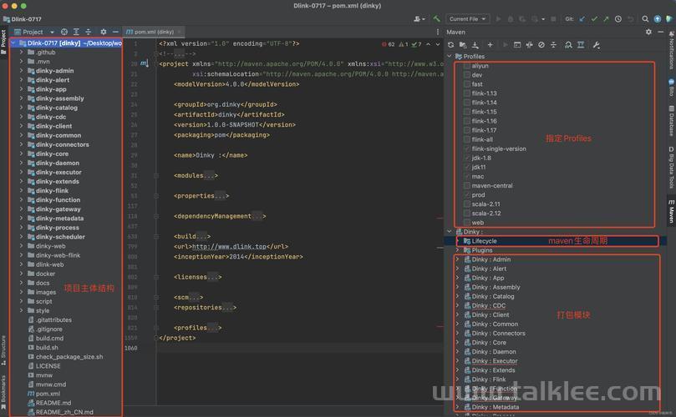Open the http://www.dlink.top url link
676x417 pixels.
[229, 247]
